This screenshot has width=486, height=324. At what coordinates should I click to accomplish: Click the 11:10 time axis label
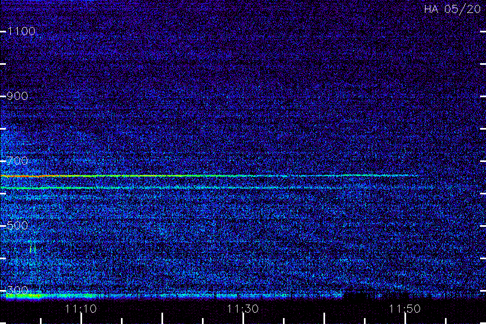pyautogui.click(x=81, y=308)
